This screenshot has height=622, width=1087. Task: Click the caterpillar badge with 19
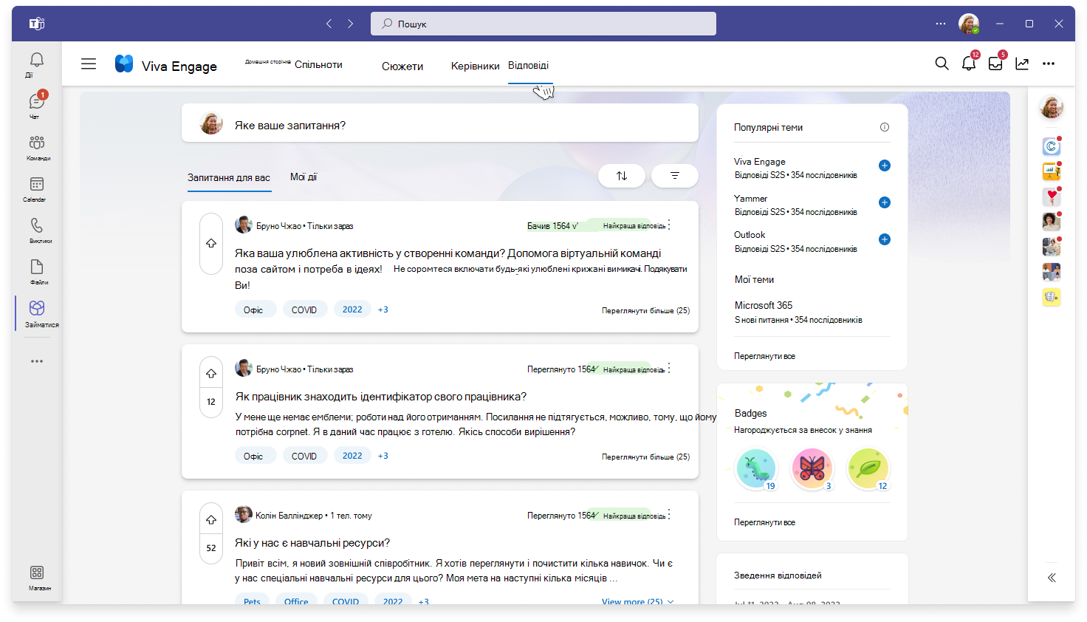(x=756, y=468)
